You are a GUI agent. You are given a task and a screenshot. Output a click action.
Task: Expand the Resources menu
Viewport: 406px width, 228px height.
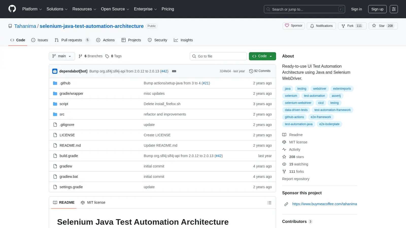(84, 9)
